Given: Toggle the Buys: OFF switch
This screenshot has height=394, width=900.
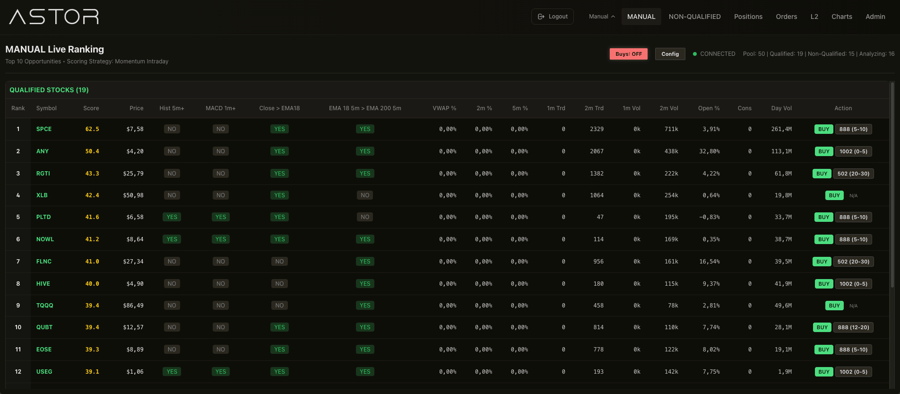Looking at the screenshot, I should point(629,54).
